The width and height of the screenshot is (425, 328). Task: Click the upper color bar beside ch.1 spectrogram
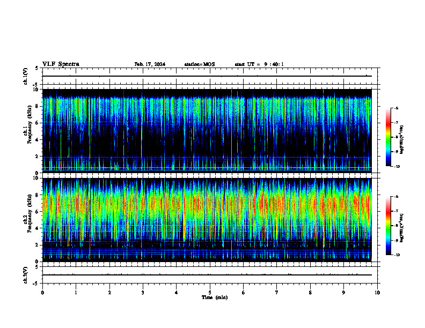tap(388, 137)
